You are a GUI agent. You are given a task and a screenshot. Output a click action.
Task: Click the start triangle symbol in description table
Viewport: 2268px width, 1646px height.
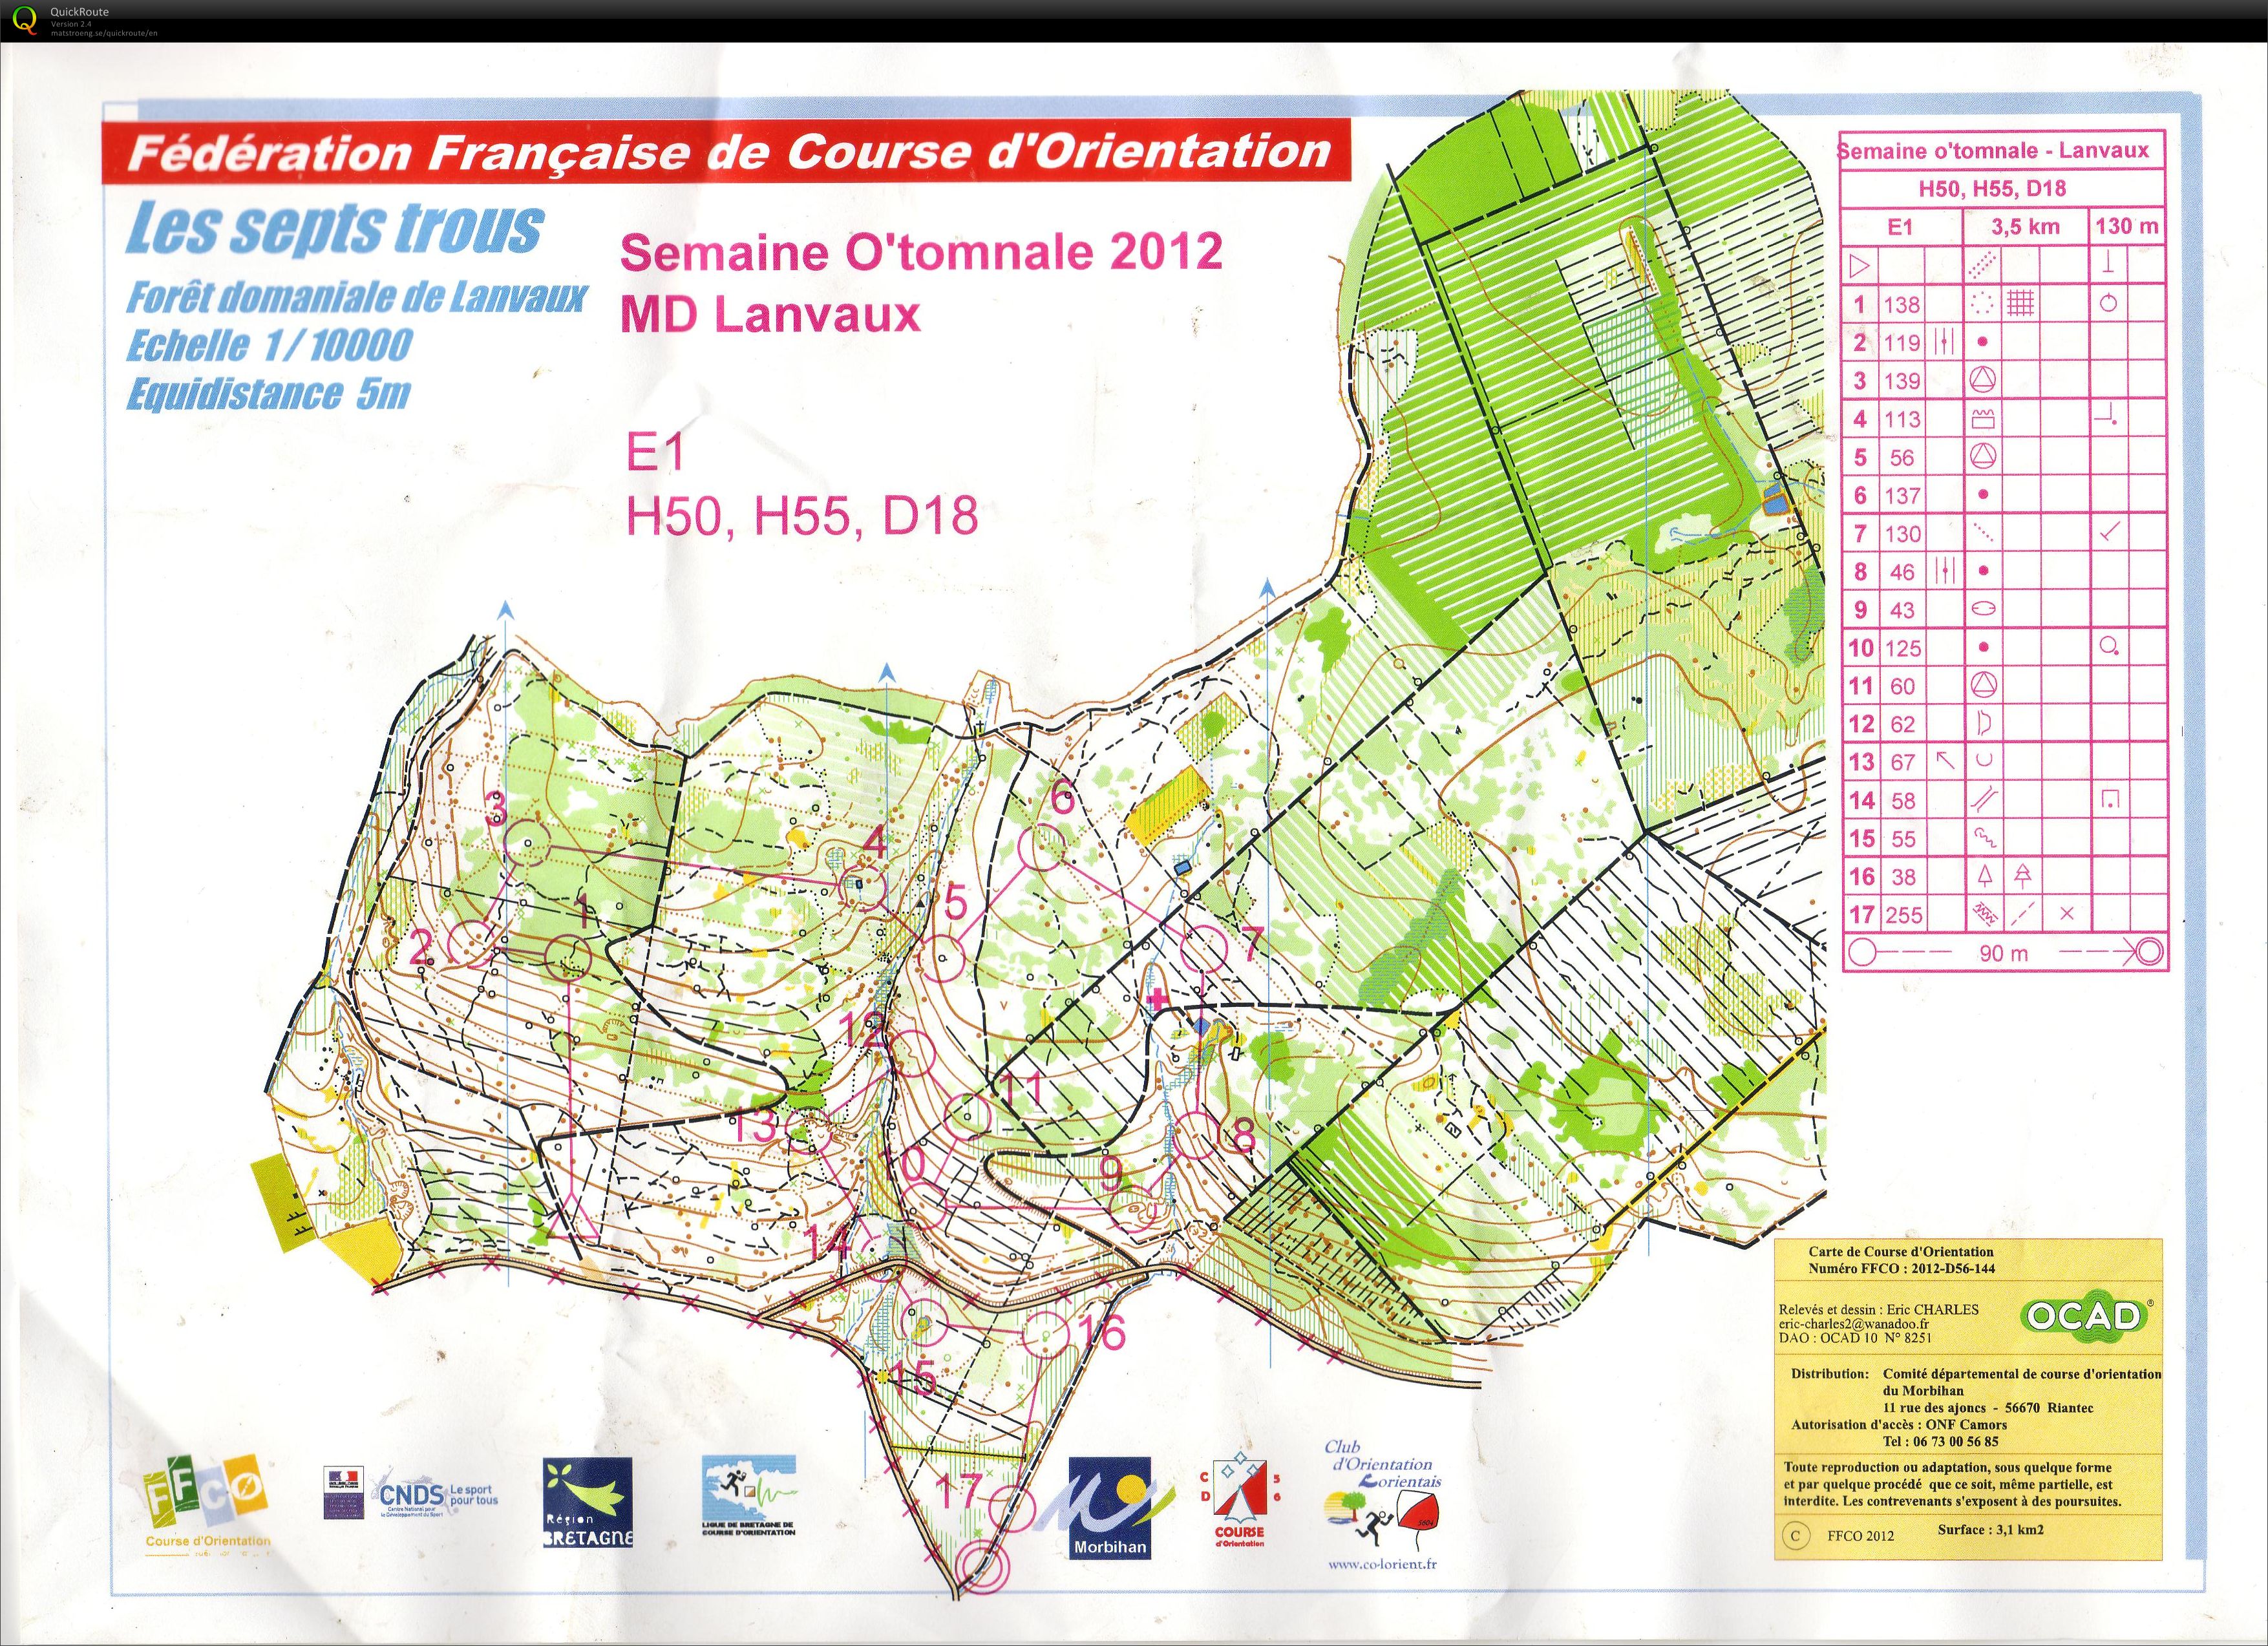pos(1859,266)
